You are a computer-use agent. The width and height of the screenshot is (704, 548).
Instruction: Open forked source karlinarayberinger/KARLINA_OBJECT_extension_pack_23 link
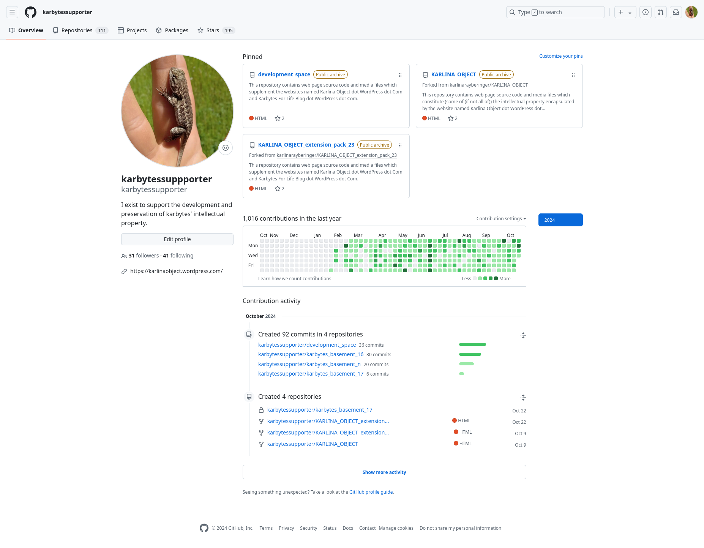pos(336,155)
